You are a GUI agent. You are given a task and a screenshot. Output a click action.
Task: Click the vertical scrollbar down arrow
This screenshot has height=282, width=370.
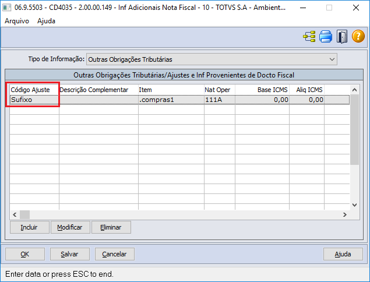click(354, 205)
